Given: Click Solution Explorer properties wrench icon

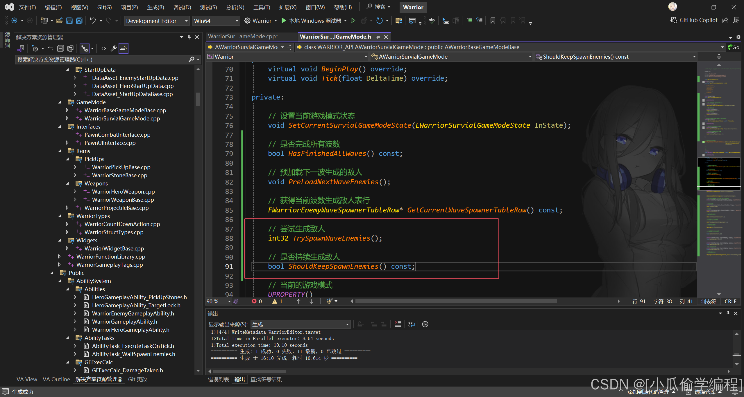Looking at the screenshot, I should pos(113,48).
